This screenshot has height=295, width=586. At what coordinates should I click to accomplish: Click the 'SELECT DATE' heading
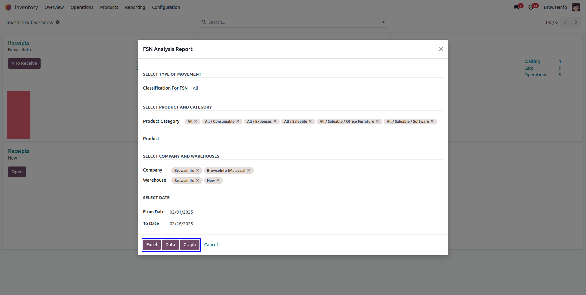click(x=156, y=198)
